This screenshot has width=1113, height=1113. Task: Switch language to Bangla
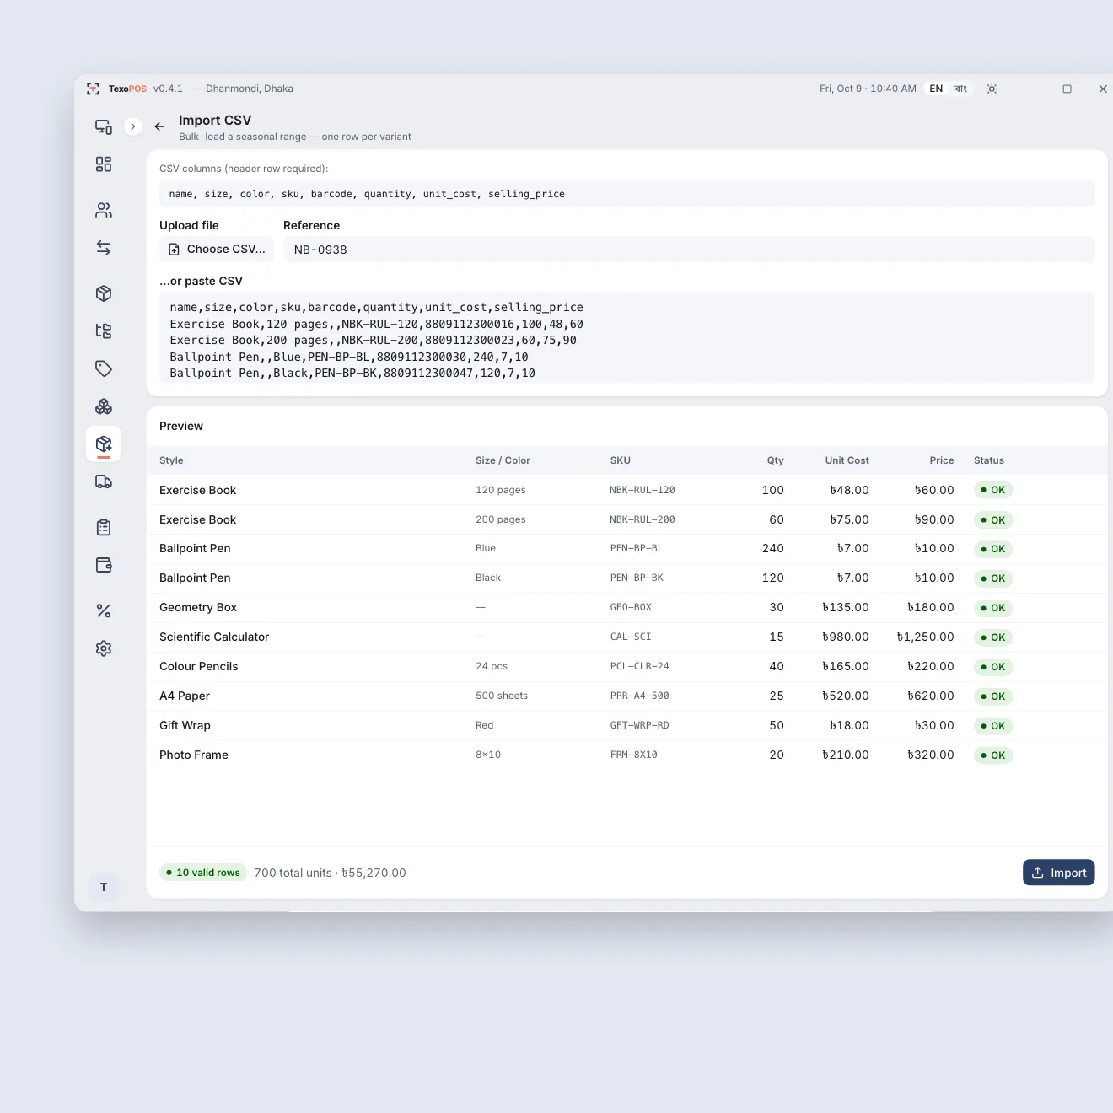[x=960, y=89]
